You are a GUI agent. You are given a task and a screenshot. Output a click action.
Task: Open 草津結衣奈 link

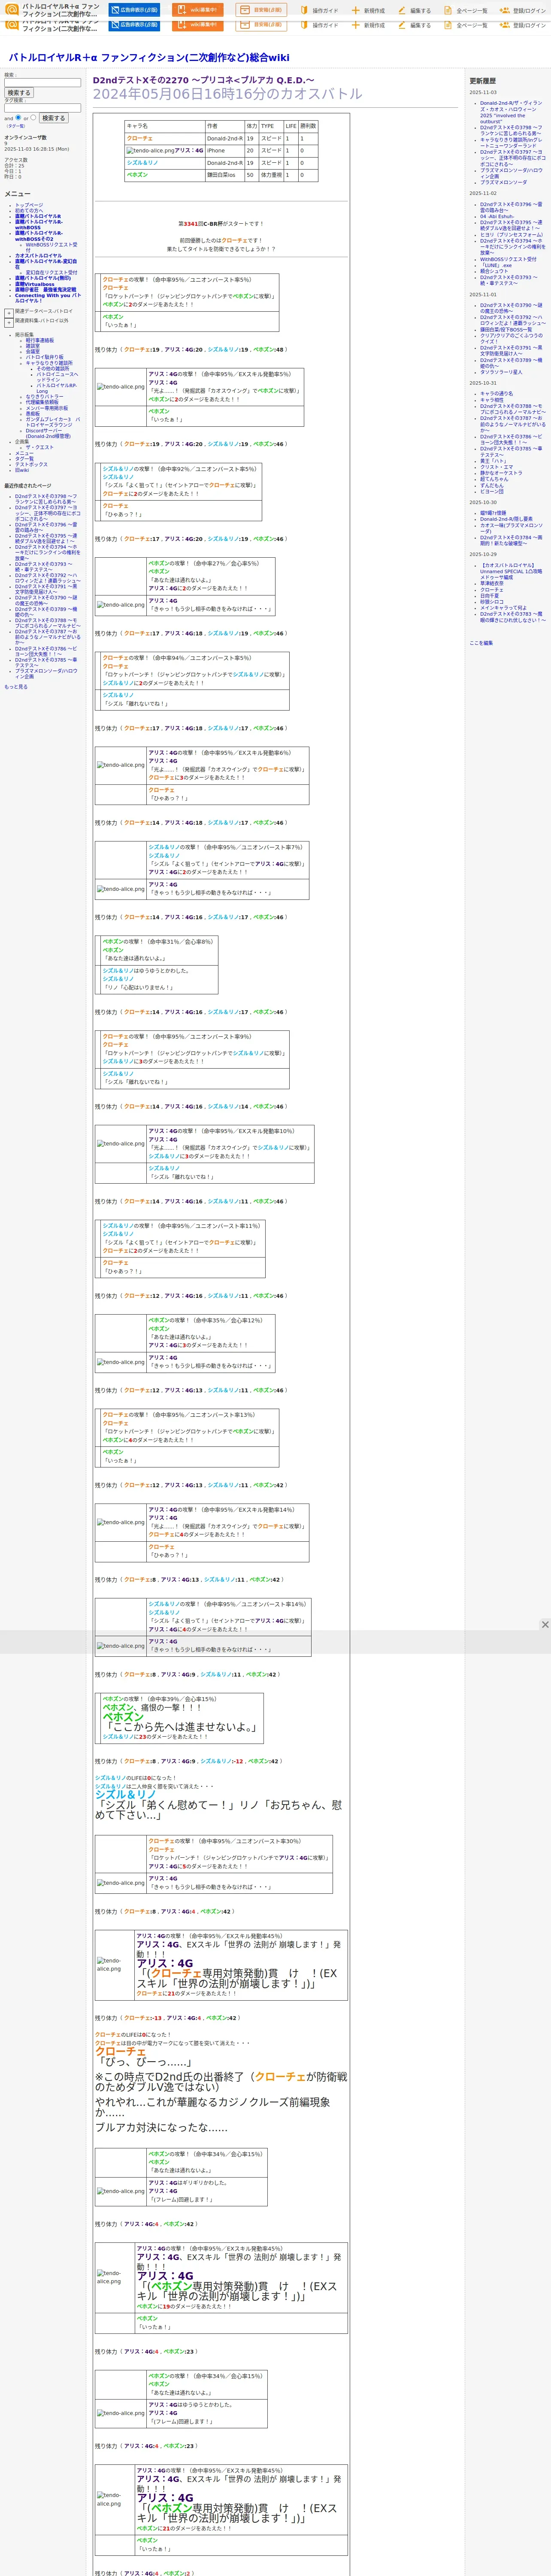tap(492, 584)
